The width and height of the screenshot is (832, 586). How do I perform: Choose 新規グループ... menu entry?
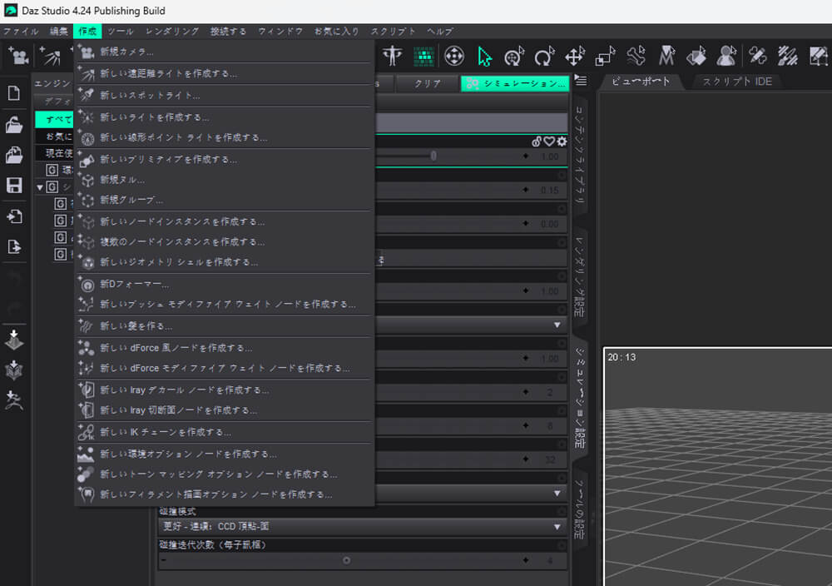(225, 200)
